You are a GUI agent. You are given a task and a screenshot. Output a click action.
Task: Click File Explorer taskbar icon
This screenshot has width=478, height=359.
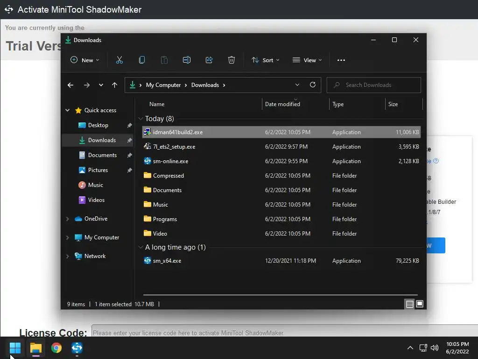point(36,348)
